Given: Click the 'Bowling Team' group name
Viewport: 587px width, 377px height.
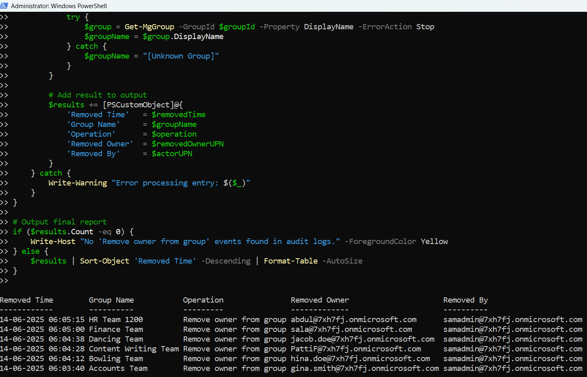Looking at the screenshot, I should point(116,359).
